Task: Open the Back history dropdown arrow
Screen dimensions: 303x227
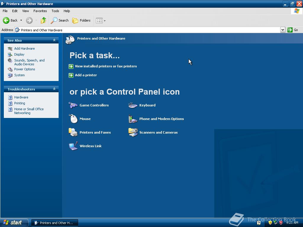Action: (21, 20)
